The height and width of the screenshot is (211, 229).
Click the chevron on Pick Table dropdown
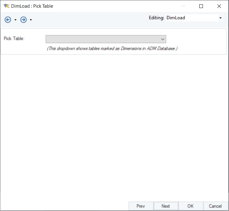click(x=163, y=39)
